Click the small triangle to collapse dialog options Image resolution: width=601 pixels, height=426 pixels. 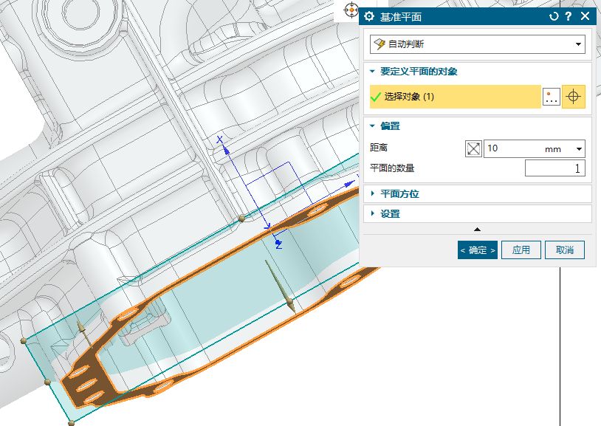coord(477,230)
